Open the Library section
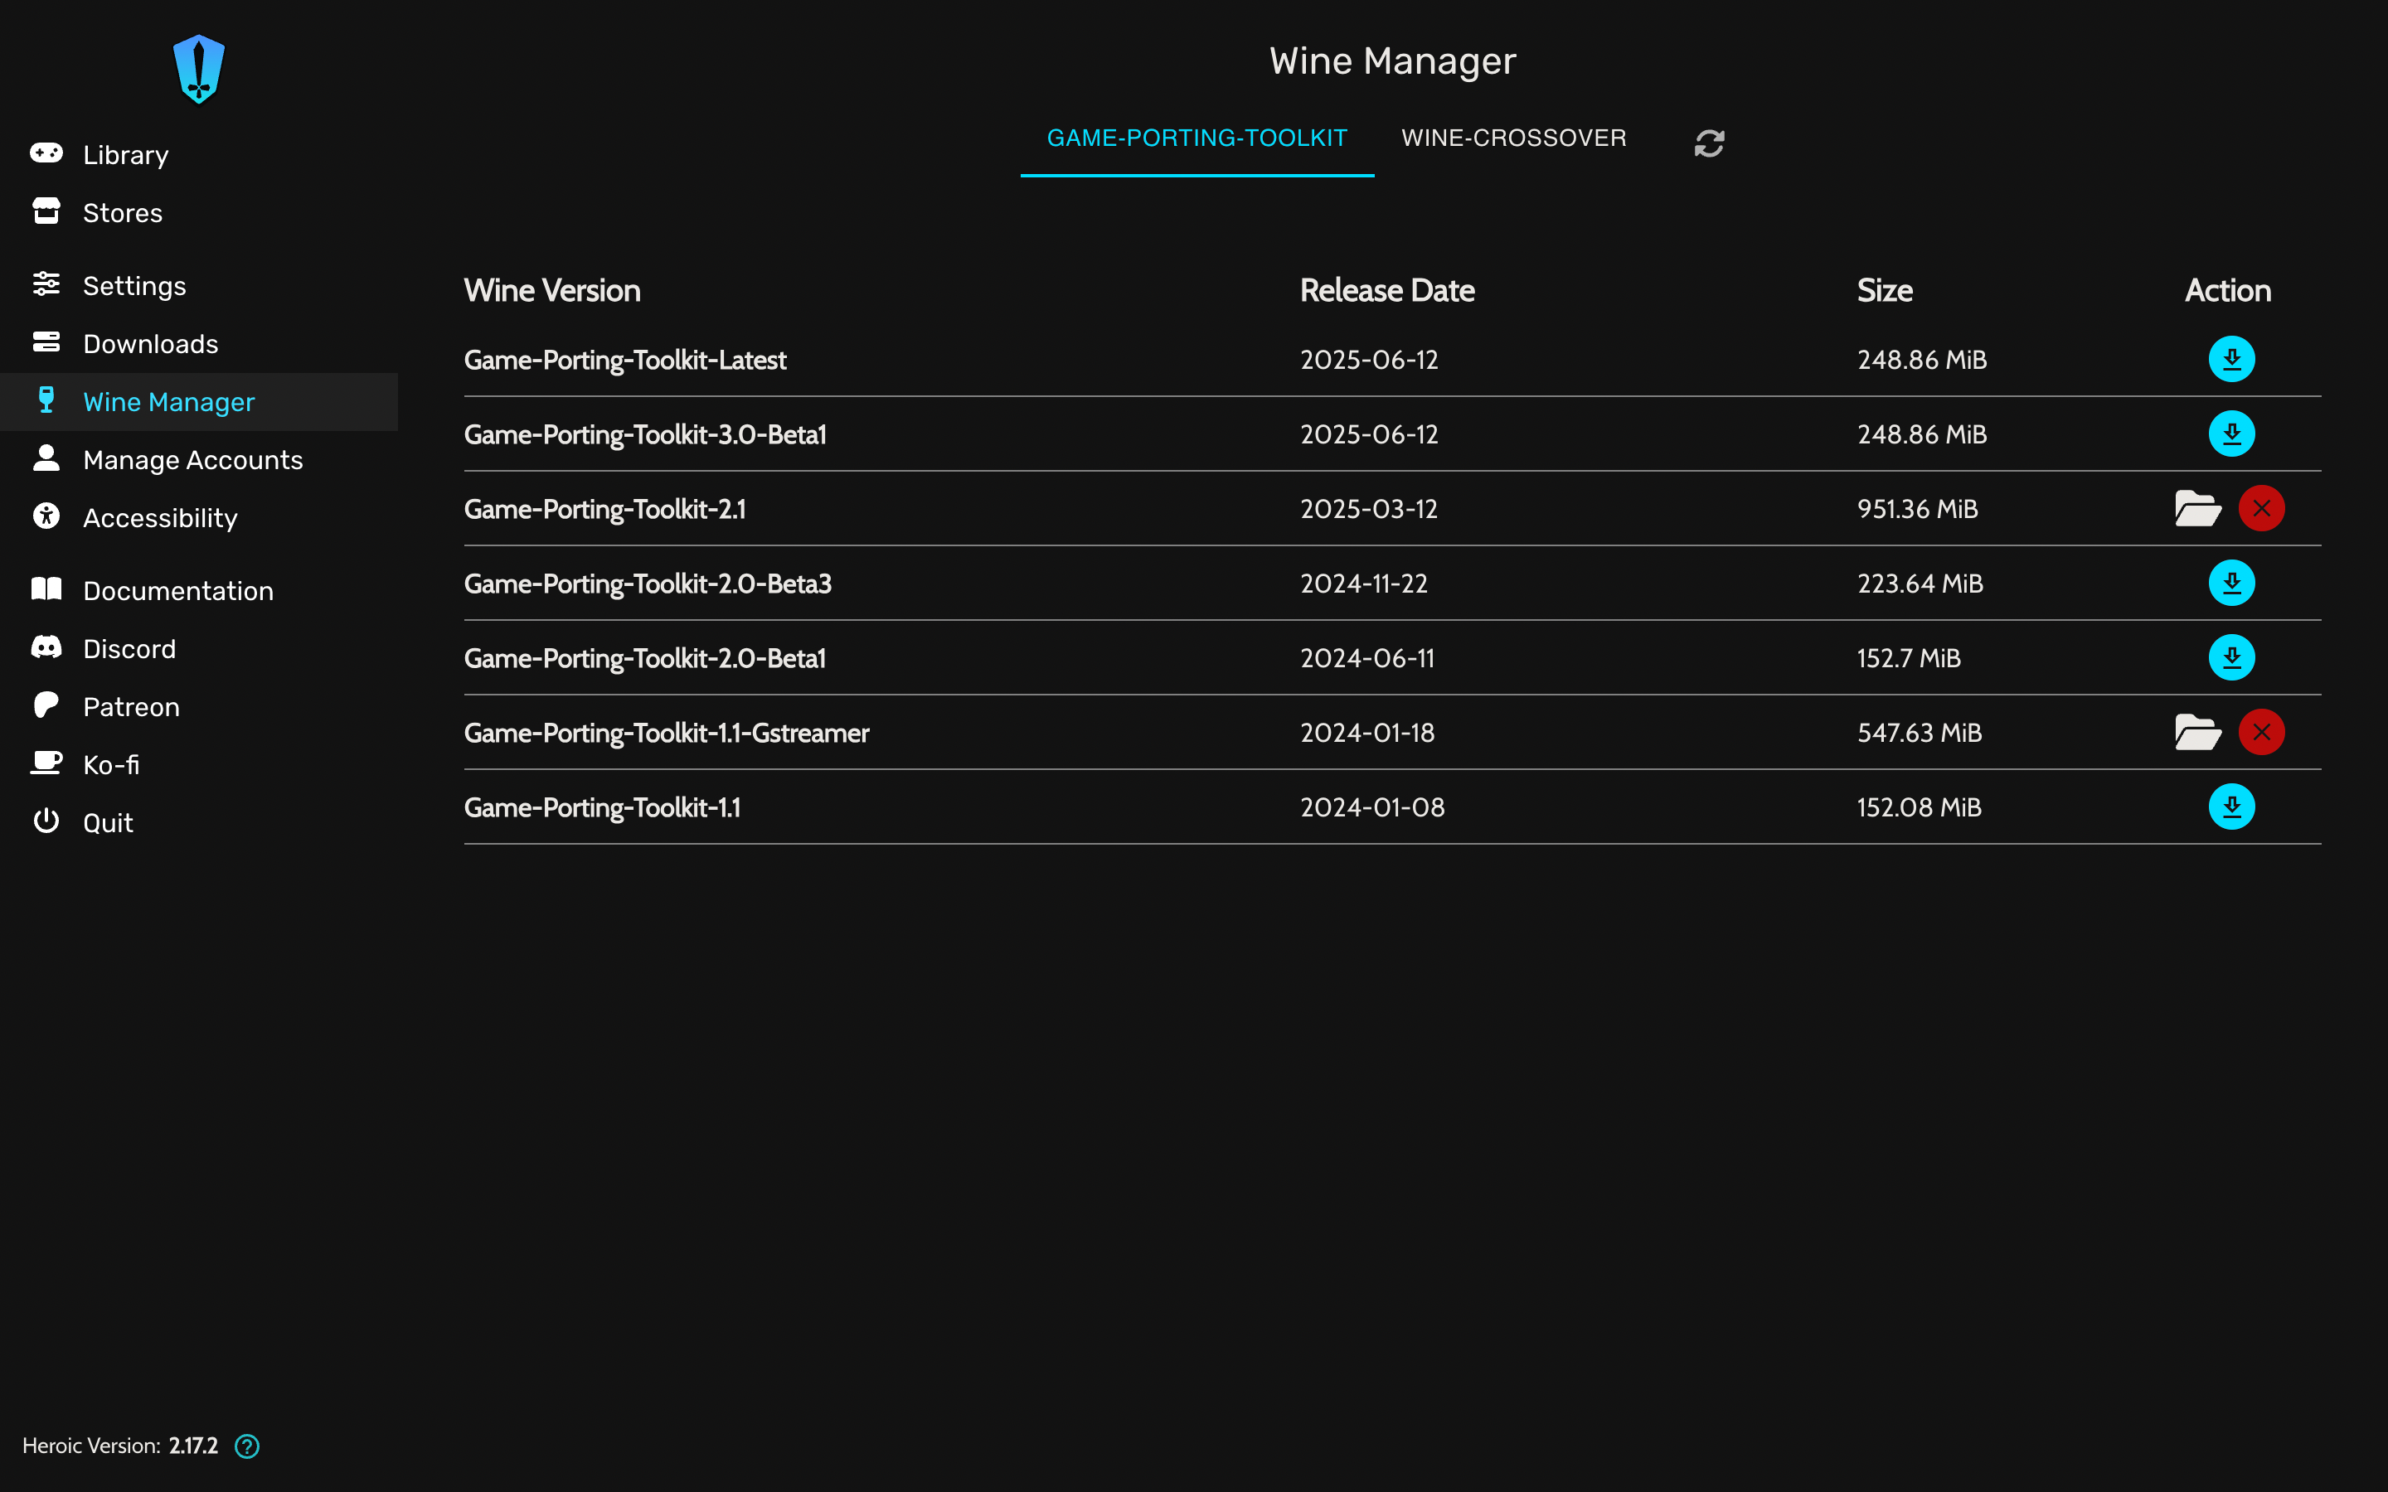 click(125, 154)
